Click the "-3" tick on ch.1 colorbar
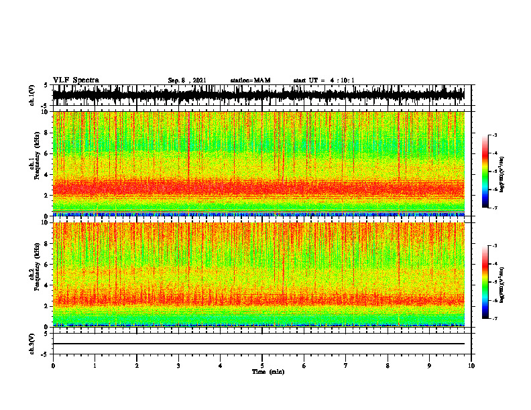Viewport: 531px width, 410px height. tap(495, 135)
